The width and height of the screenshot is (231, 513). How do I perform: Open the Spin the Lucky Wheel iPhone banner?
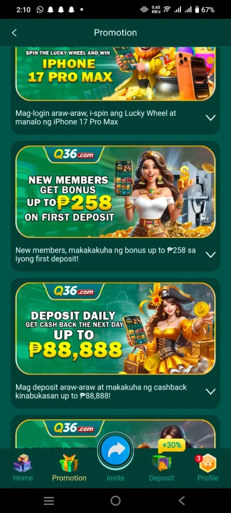(x=115, y=74)
